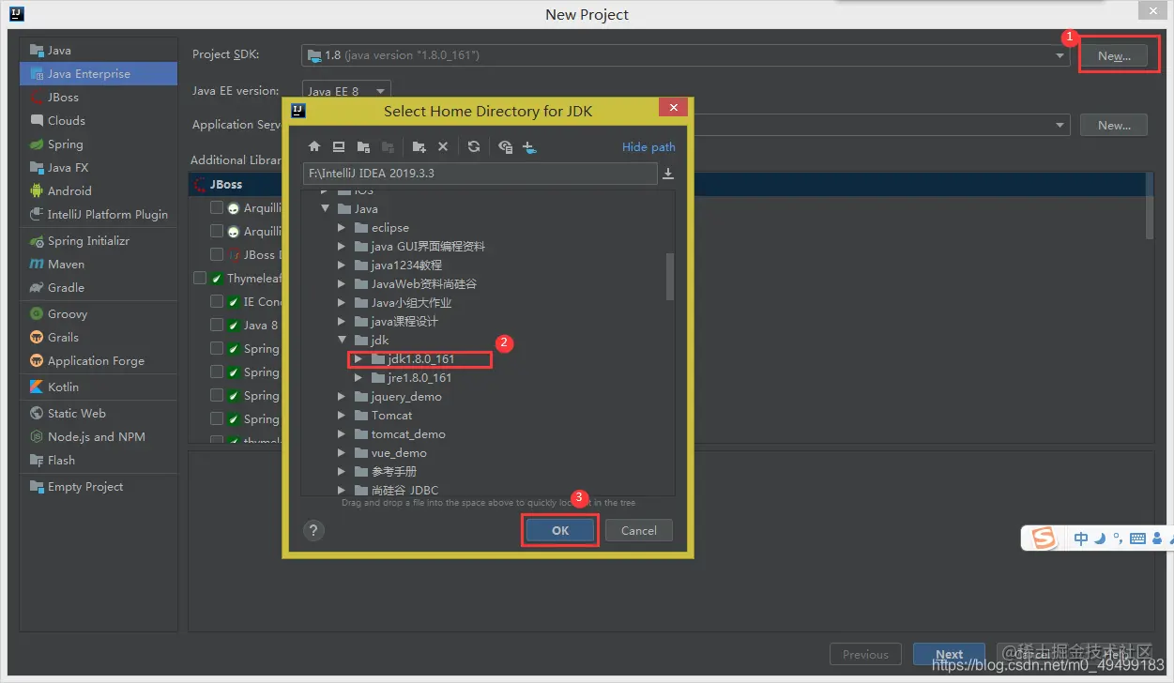This screenshot has height=683, width=1174.
Task: Select the jdk1.8.0_161 folder
Action: 420,359
